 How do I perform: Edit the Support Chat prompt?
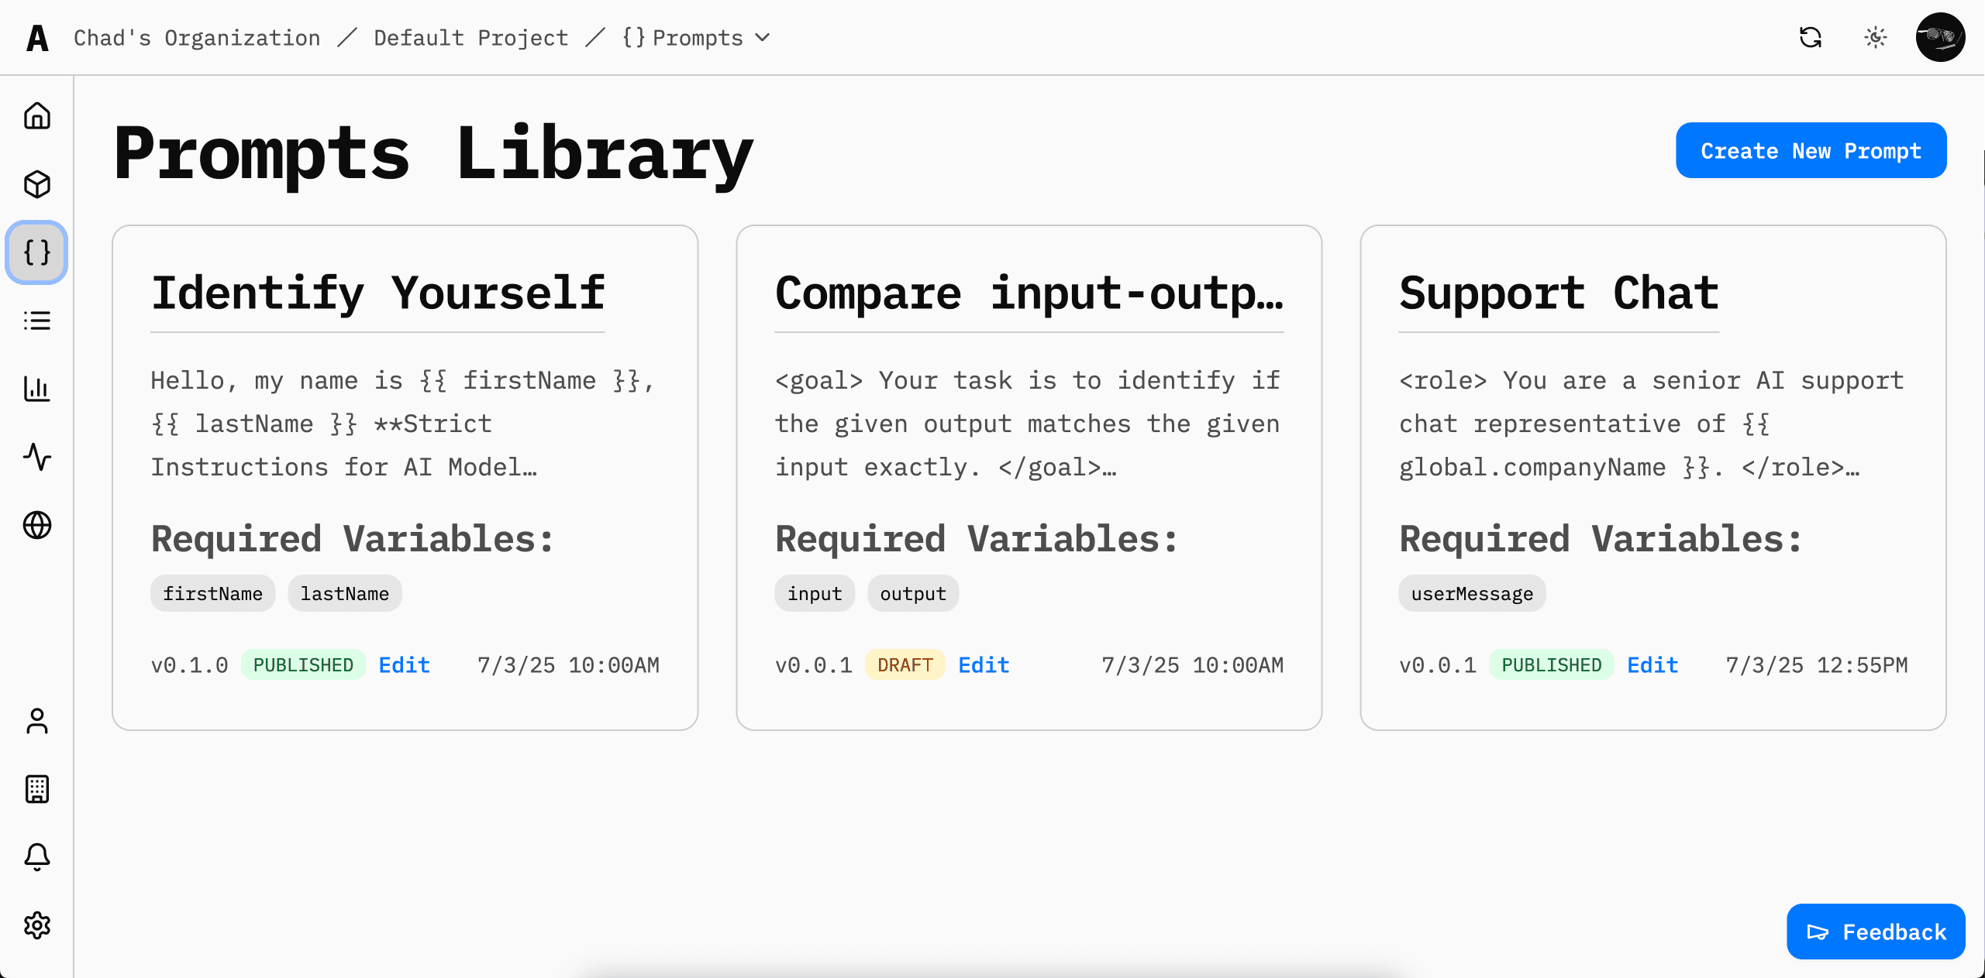tap(1652, 664)
